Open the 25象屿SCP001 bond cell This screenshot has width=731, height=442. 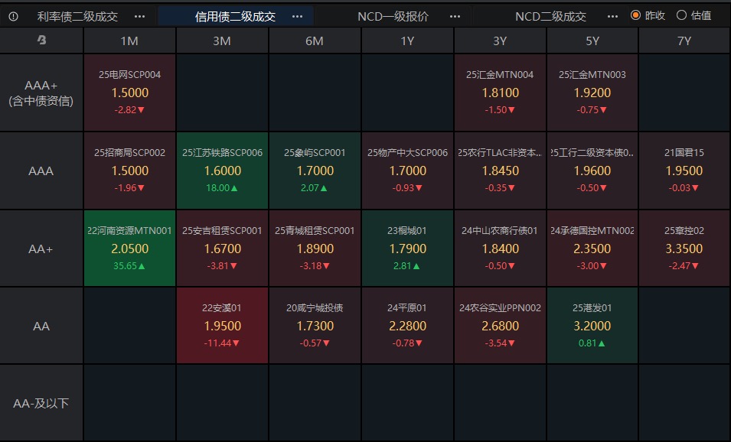coord(315,171)
